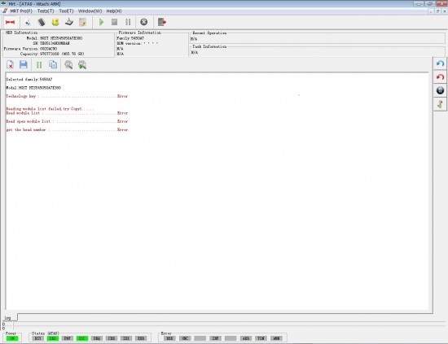
Task: Pause the log with the green pause icon
Action: (39, 65)
